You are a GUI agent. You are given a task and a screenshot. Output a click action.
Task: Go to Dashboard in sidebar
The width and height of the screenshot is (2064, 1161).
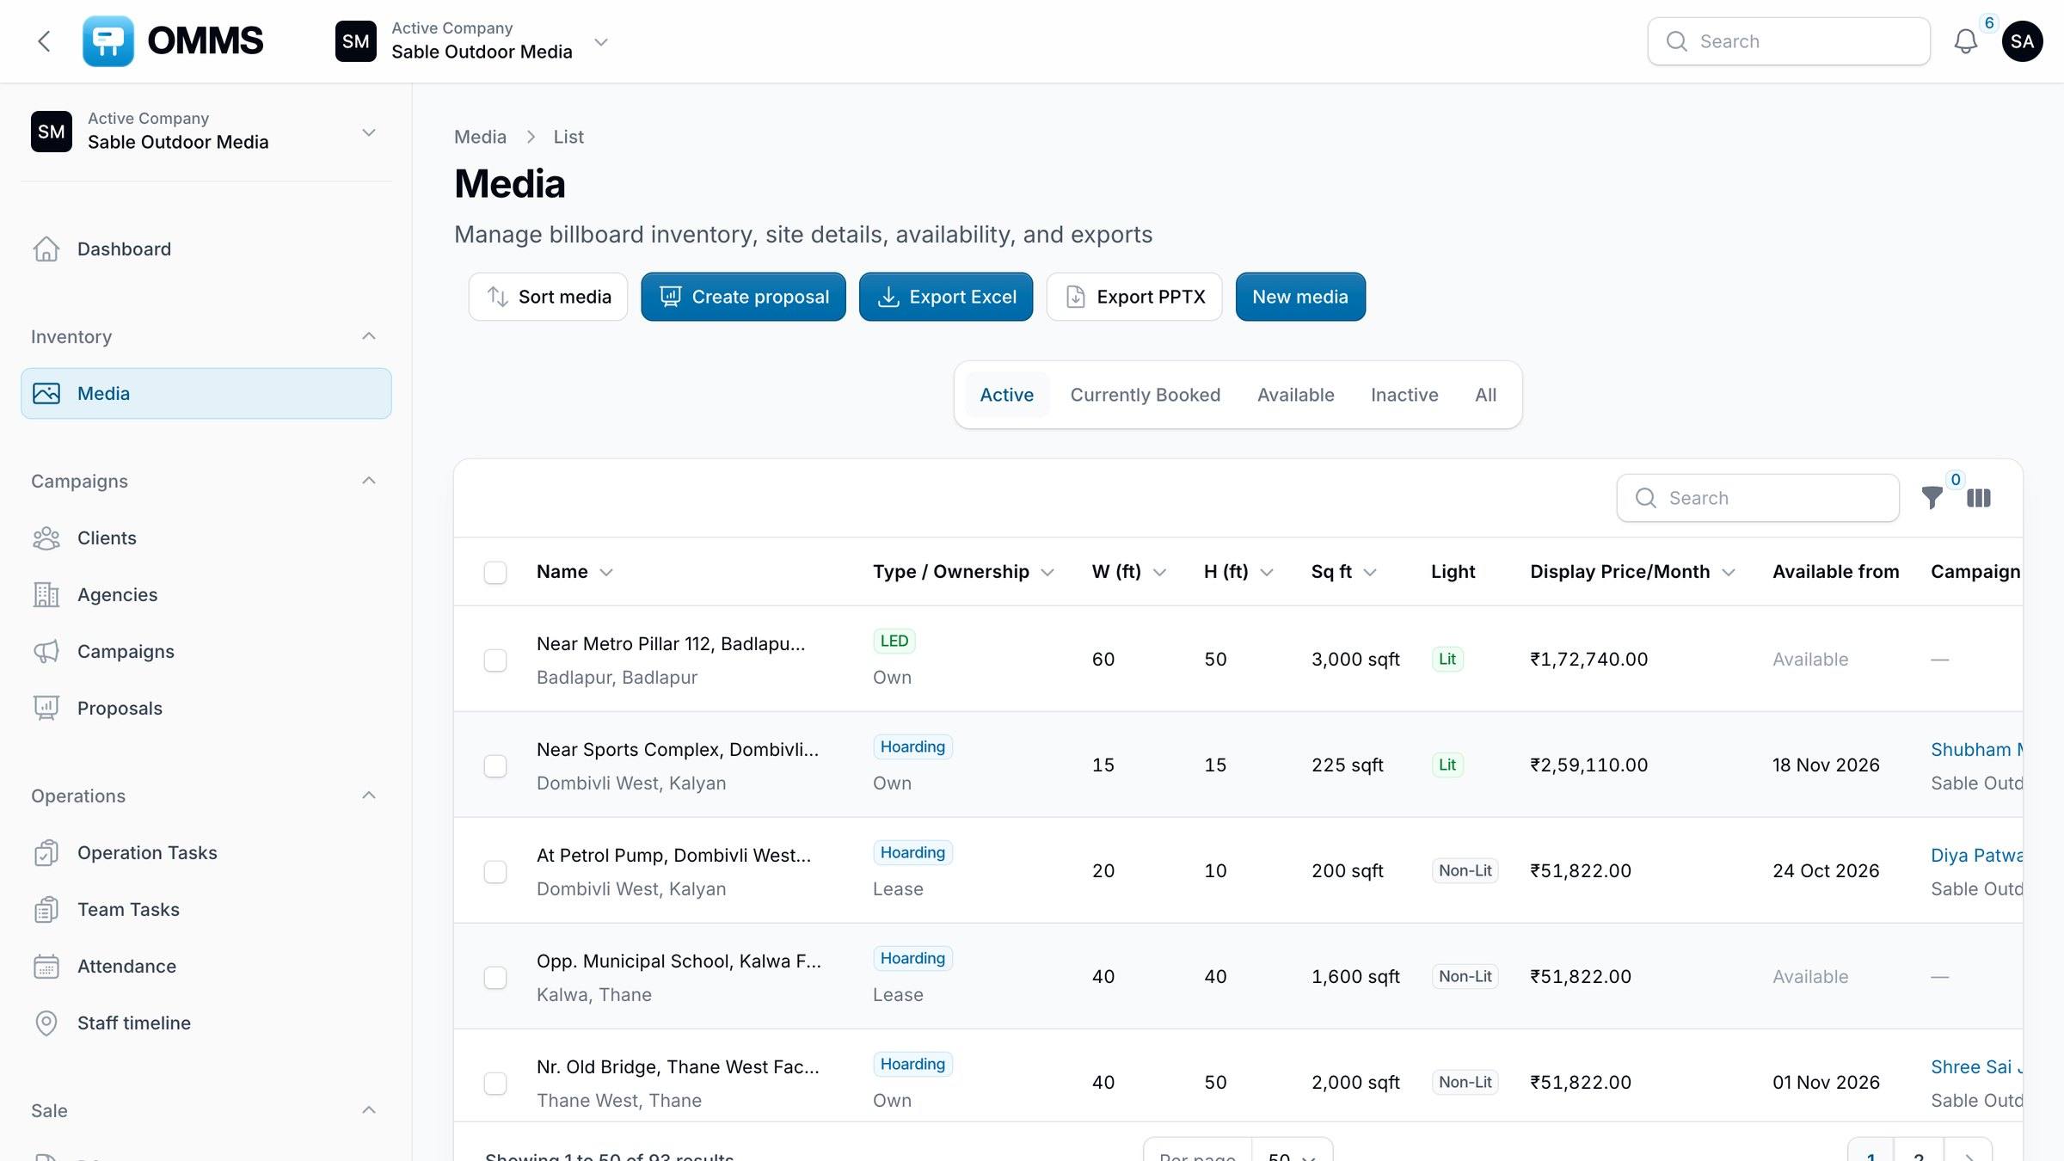tap(206, 249)
